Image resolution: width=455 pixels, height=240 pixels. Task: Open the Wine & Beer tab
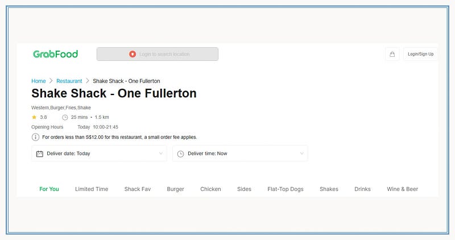coord(402,189)
